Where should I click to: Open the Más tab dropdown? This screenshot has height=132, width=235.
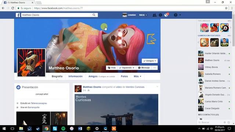click(x=137, y=76)
